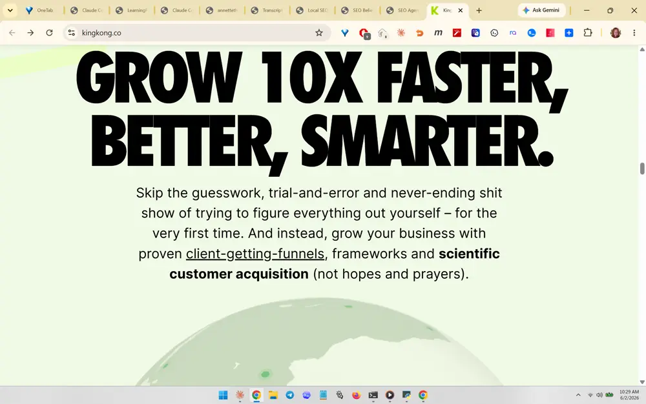
Task: Open the Notepad icon in taskbar
Action: click(x=323, y=396)
